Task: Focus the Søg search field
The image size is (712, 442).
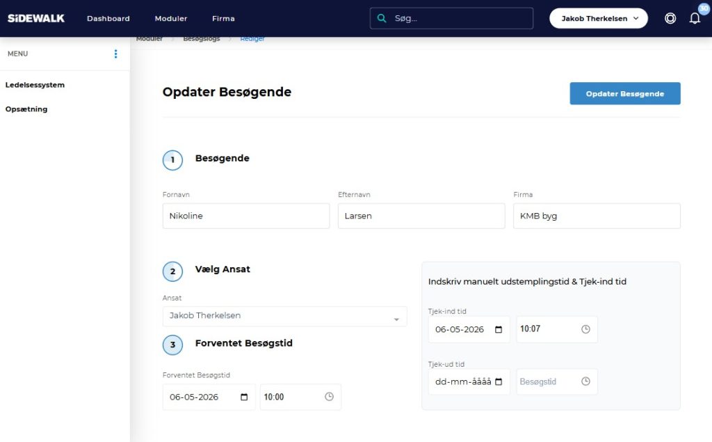Action: (x=451, y=18)
